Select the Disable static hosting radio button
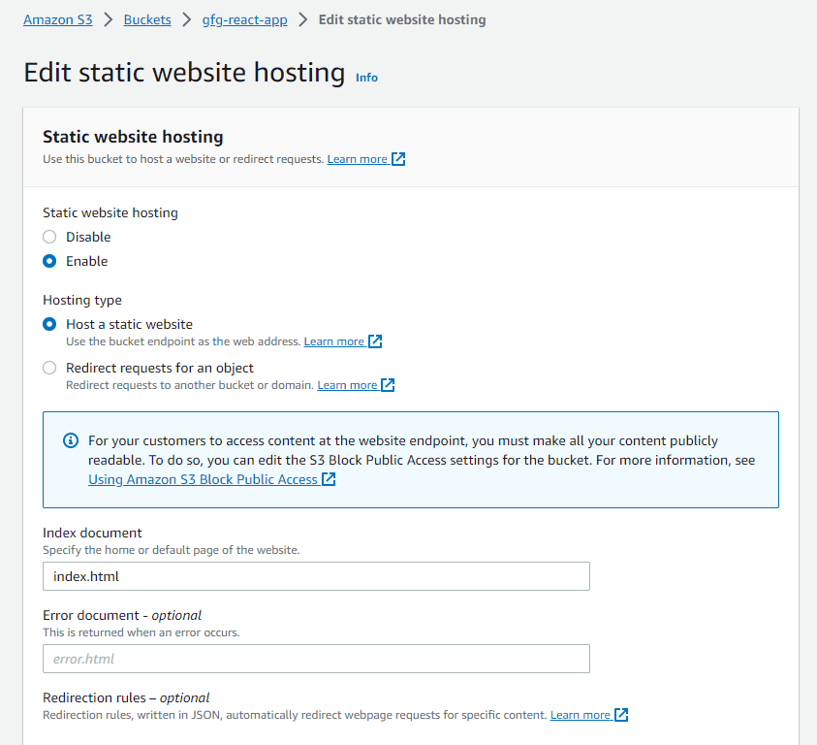The height and width of the screenshot is (745, 817). [x=49, y=237]
